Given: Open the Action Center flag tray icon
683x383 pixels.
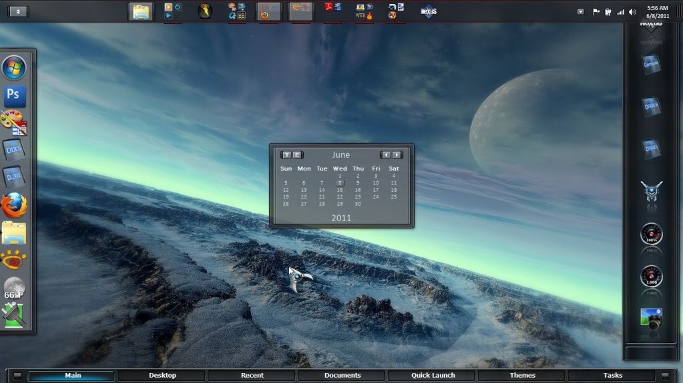Looking at the screenshot, I should (596, 12).
